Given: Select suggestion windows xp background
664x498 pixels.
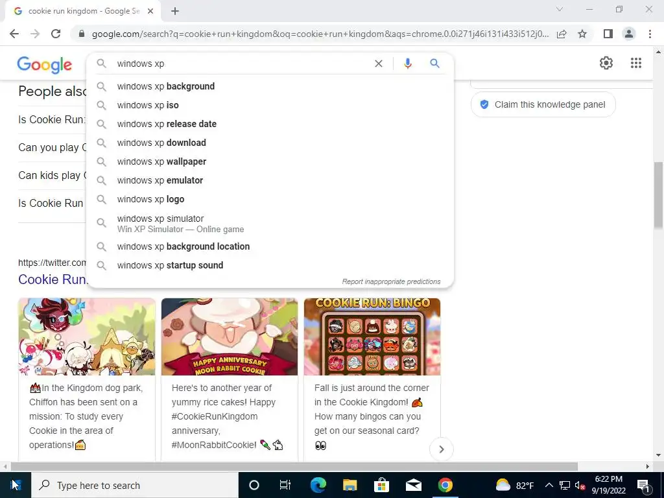Looking at the screenshot, I should click(270, 86).
